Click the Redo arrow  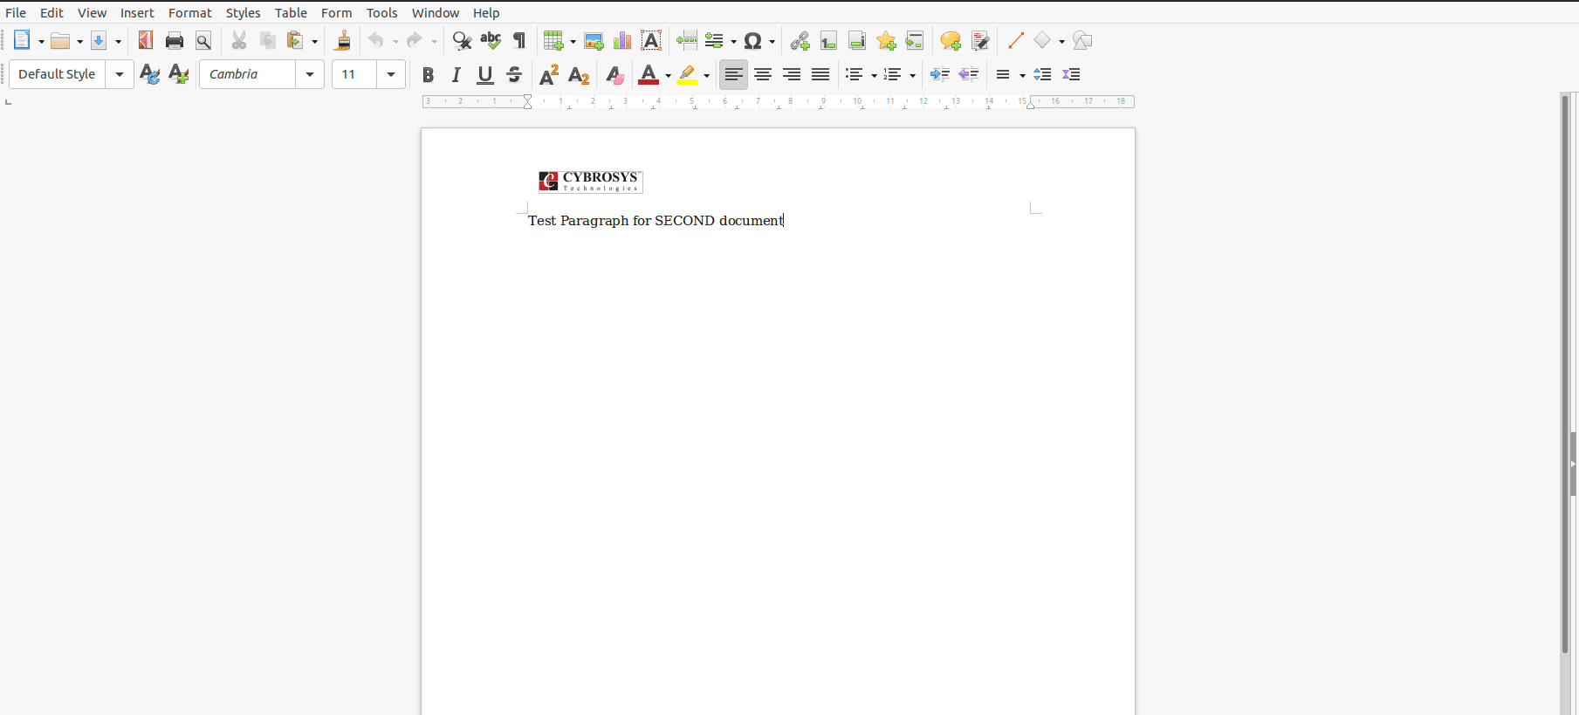(414, 40)
